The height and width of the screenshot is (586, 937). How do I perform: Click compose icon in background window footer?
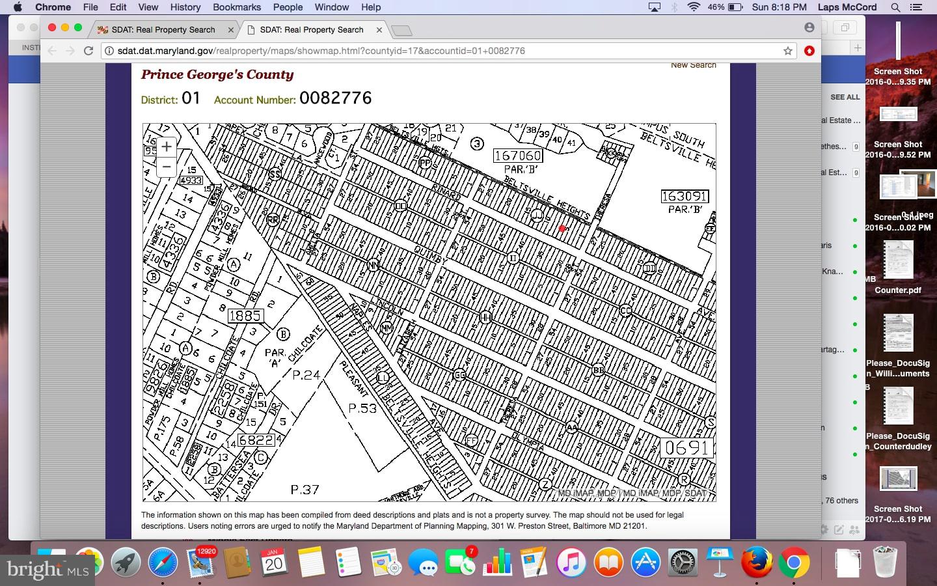coord(839,529)
